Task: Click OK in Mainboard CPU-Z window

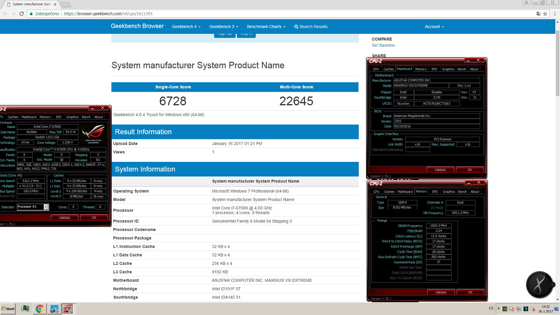Action: tap(470, 170)
